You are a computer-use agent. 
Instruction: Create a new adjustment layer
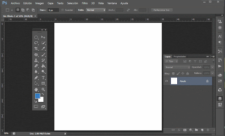tap(191, 130)
